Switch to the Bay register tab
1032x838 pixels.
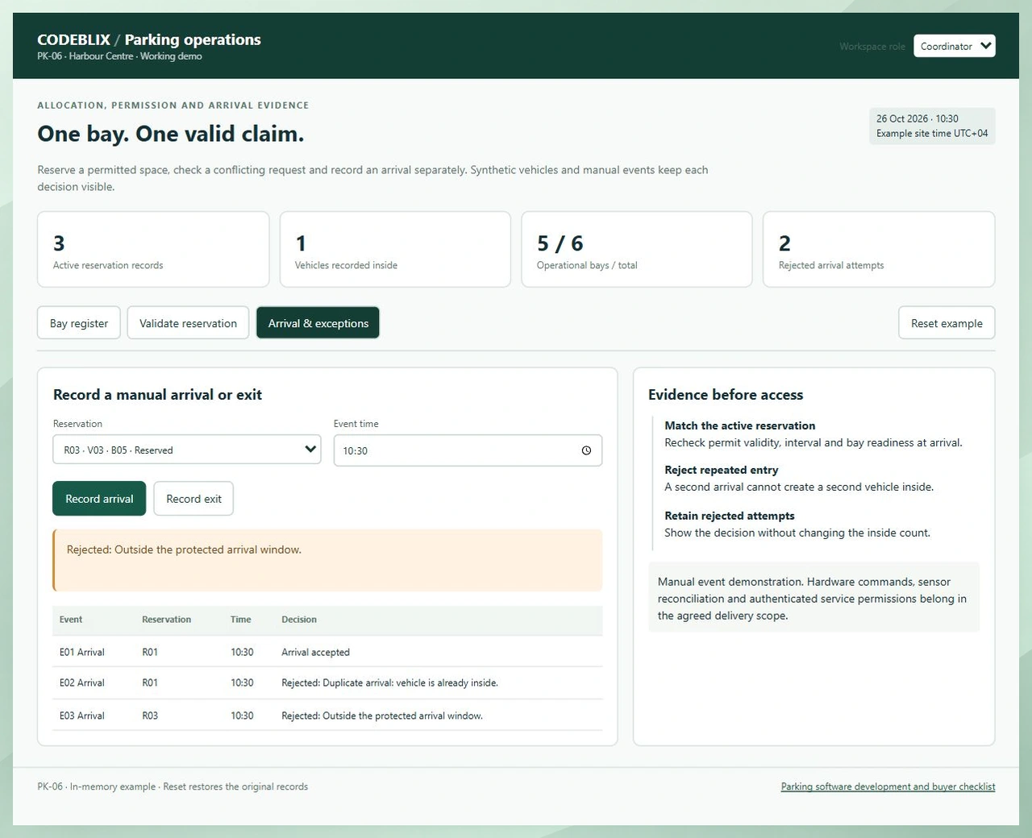click(79, 323)
